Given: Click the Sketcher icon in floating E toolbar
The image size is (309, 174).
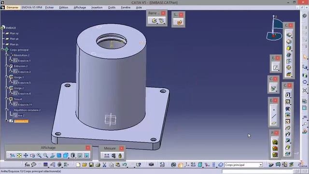Looking at the screenshot, I should [x=276, y=68].
